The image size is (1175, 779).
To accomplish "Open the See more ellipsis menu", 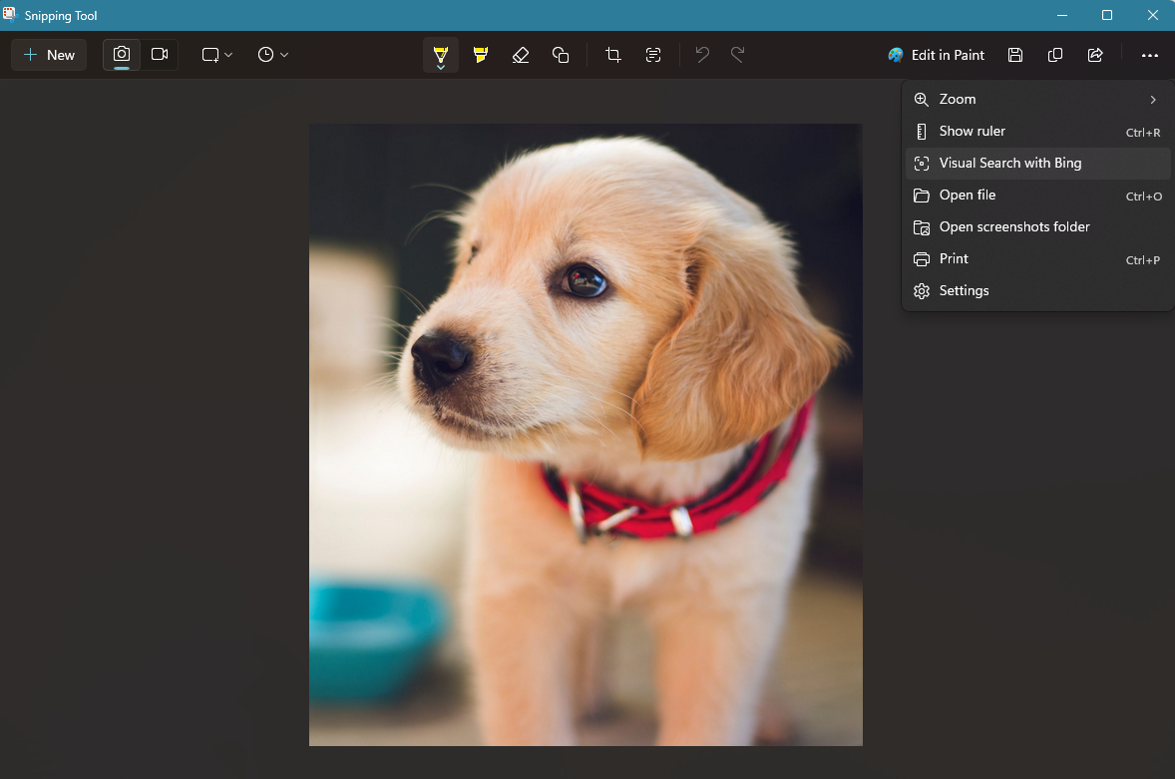I will pyautogui.click(x=1150, y=55).
